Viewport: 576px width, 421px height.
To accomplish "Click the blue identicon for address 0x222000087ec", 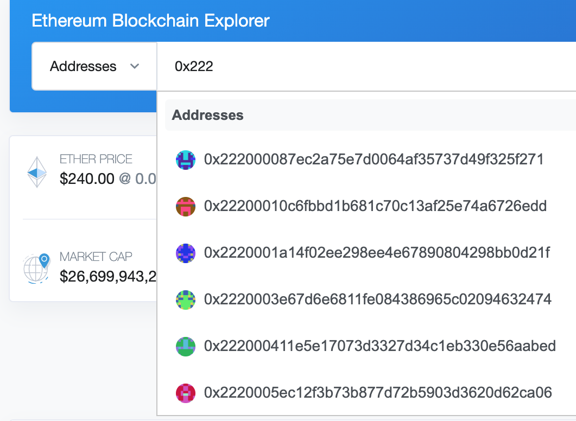I will click(x=186, y=160).
